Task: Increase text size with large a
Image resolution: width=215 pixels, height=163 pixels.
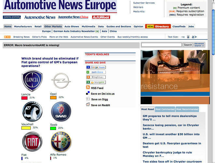Action: click(194, 37)
